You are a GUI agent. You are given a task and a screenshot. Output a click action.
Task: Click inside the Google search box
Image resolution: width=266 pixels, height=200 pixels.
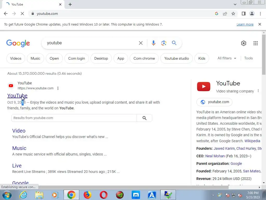(92, 43)
